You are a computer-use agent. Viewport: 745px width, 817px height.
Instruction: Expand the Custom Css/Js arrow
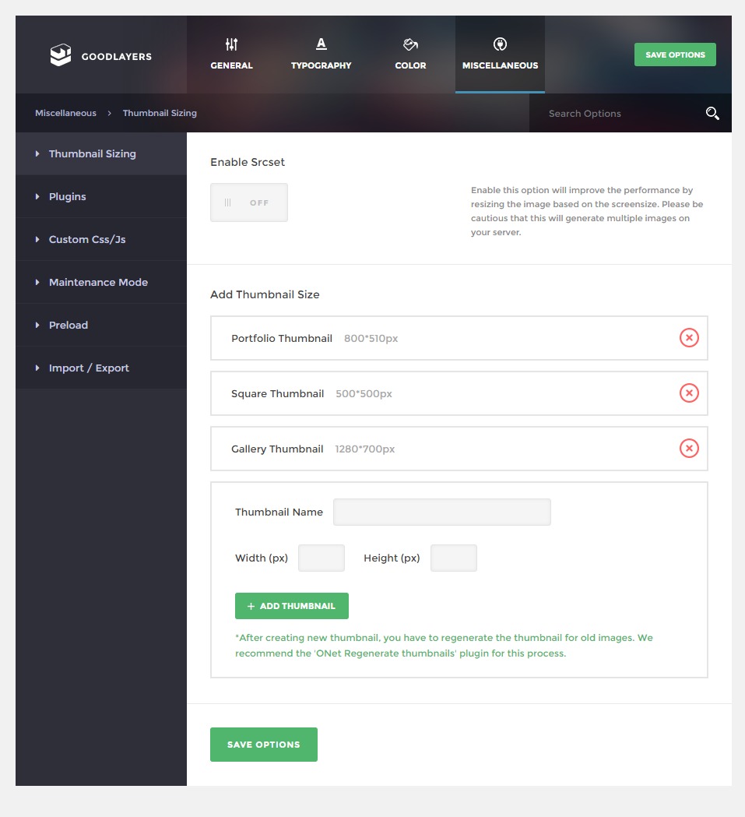point(37,239)
